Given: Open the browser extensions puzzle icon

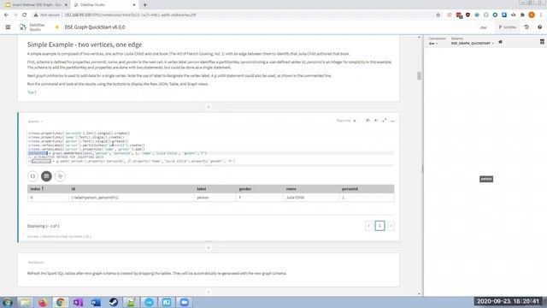Looking at the screenshot, I should click(522, 15).
